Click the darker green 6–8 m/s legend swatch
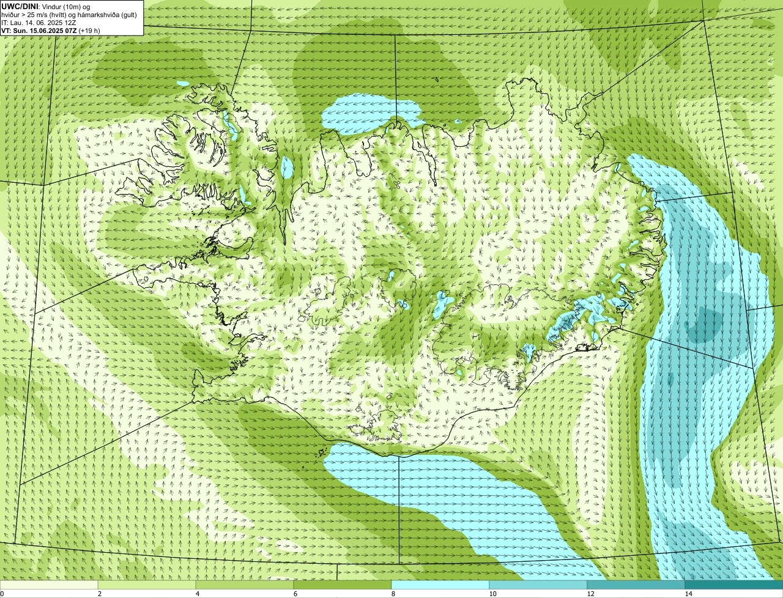Viewport: 783px width, 598px height. 343,585
